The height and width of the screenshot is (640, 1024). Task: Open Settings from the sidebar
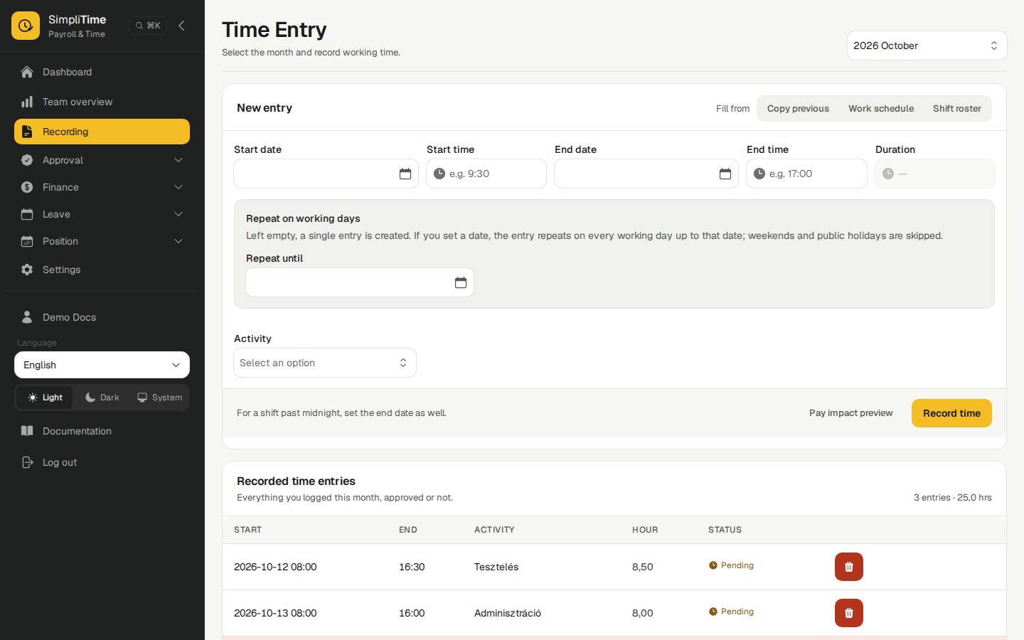102,270
